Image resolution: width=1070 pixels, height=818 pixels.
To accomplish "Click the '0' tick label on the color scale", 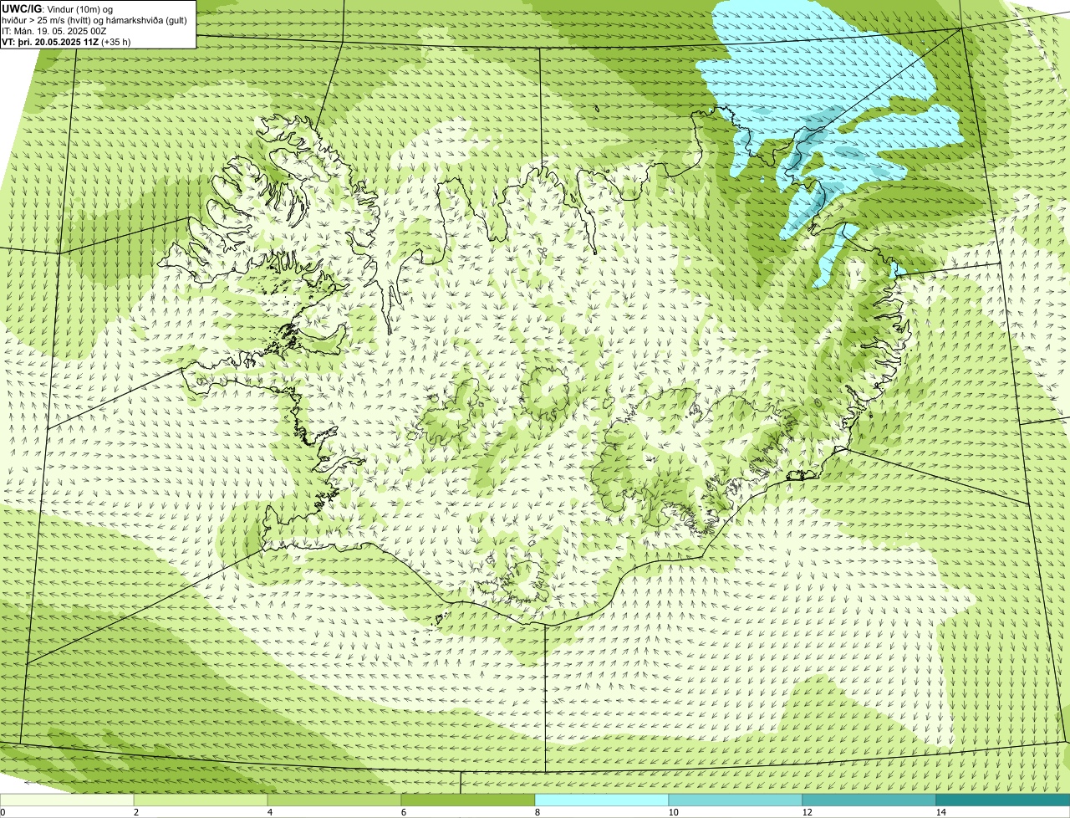I will point(3,812).
